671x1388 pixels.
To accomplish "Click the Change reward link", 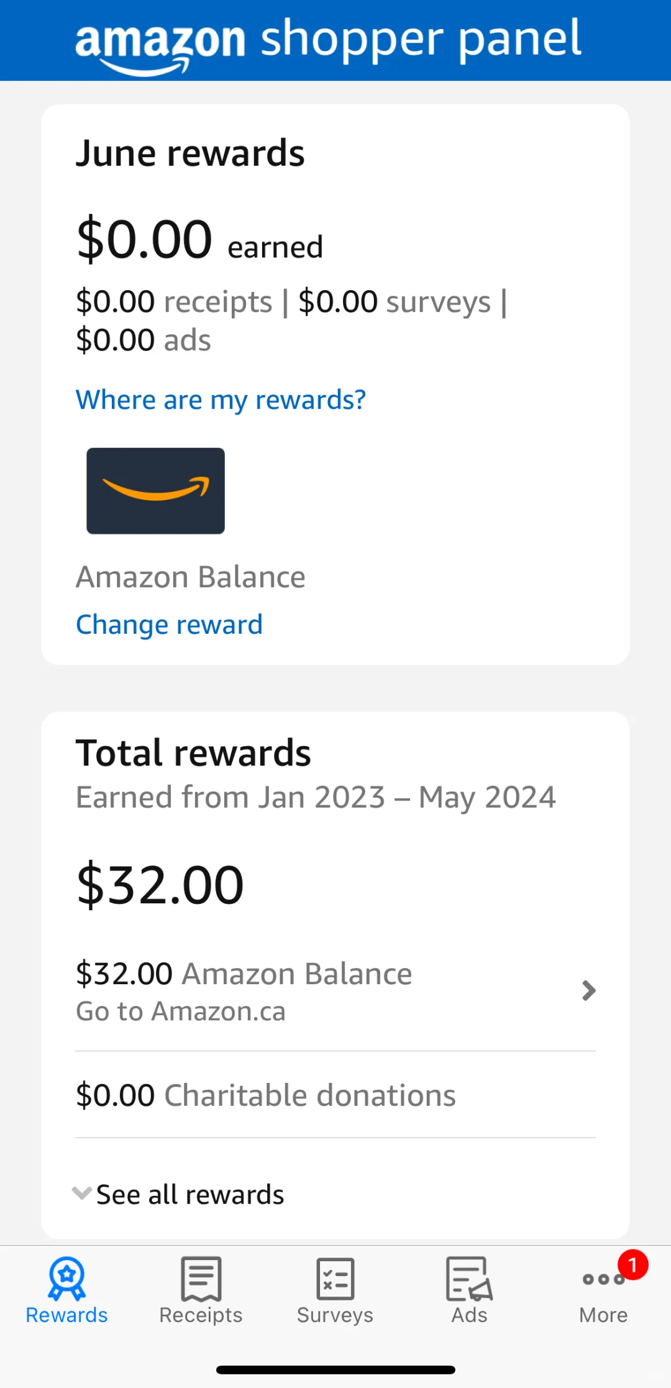I will 169,624.
